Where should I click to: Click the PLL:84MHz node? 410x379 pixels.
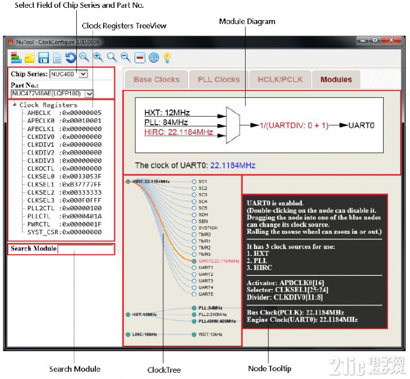pyautogui.click(x=194, y=308)
